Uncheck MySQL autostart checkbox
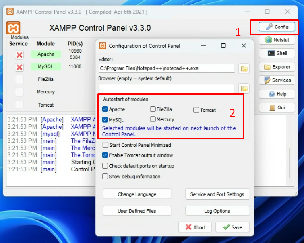The height and width of the screenshot is (243, 304). point(105,119)
